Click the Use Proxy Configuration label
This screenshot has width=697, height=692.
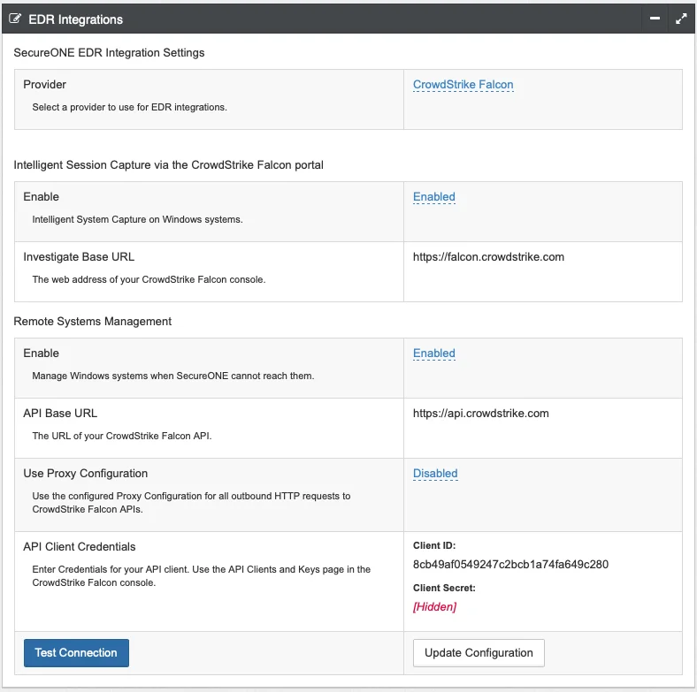pos(85,473)
